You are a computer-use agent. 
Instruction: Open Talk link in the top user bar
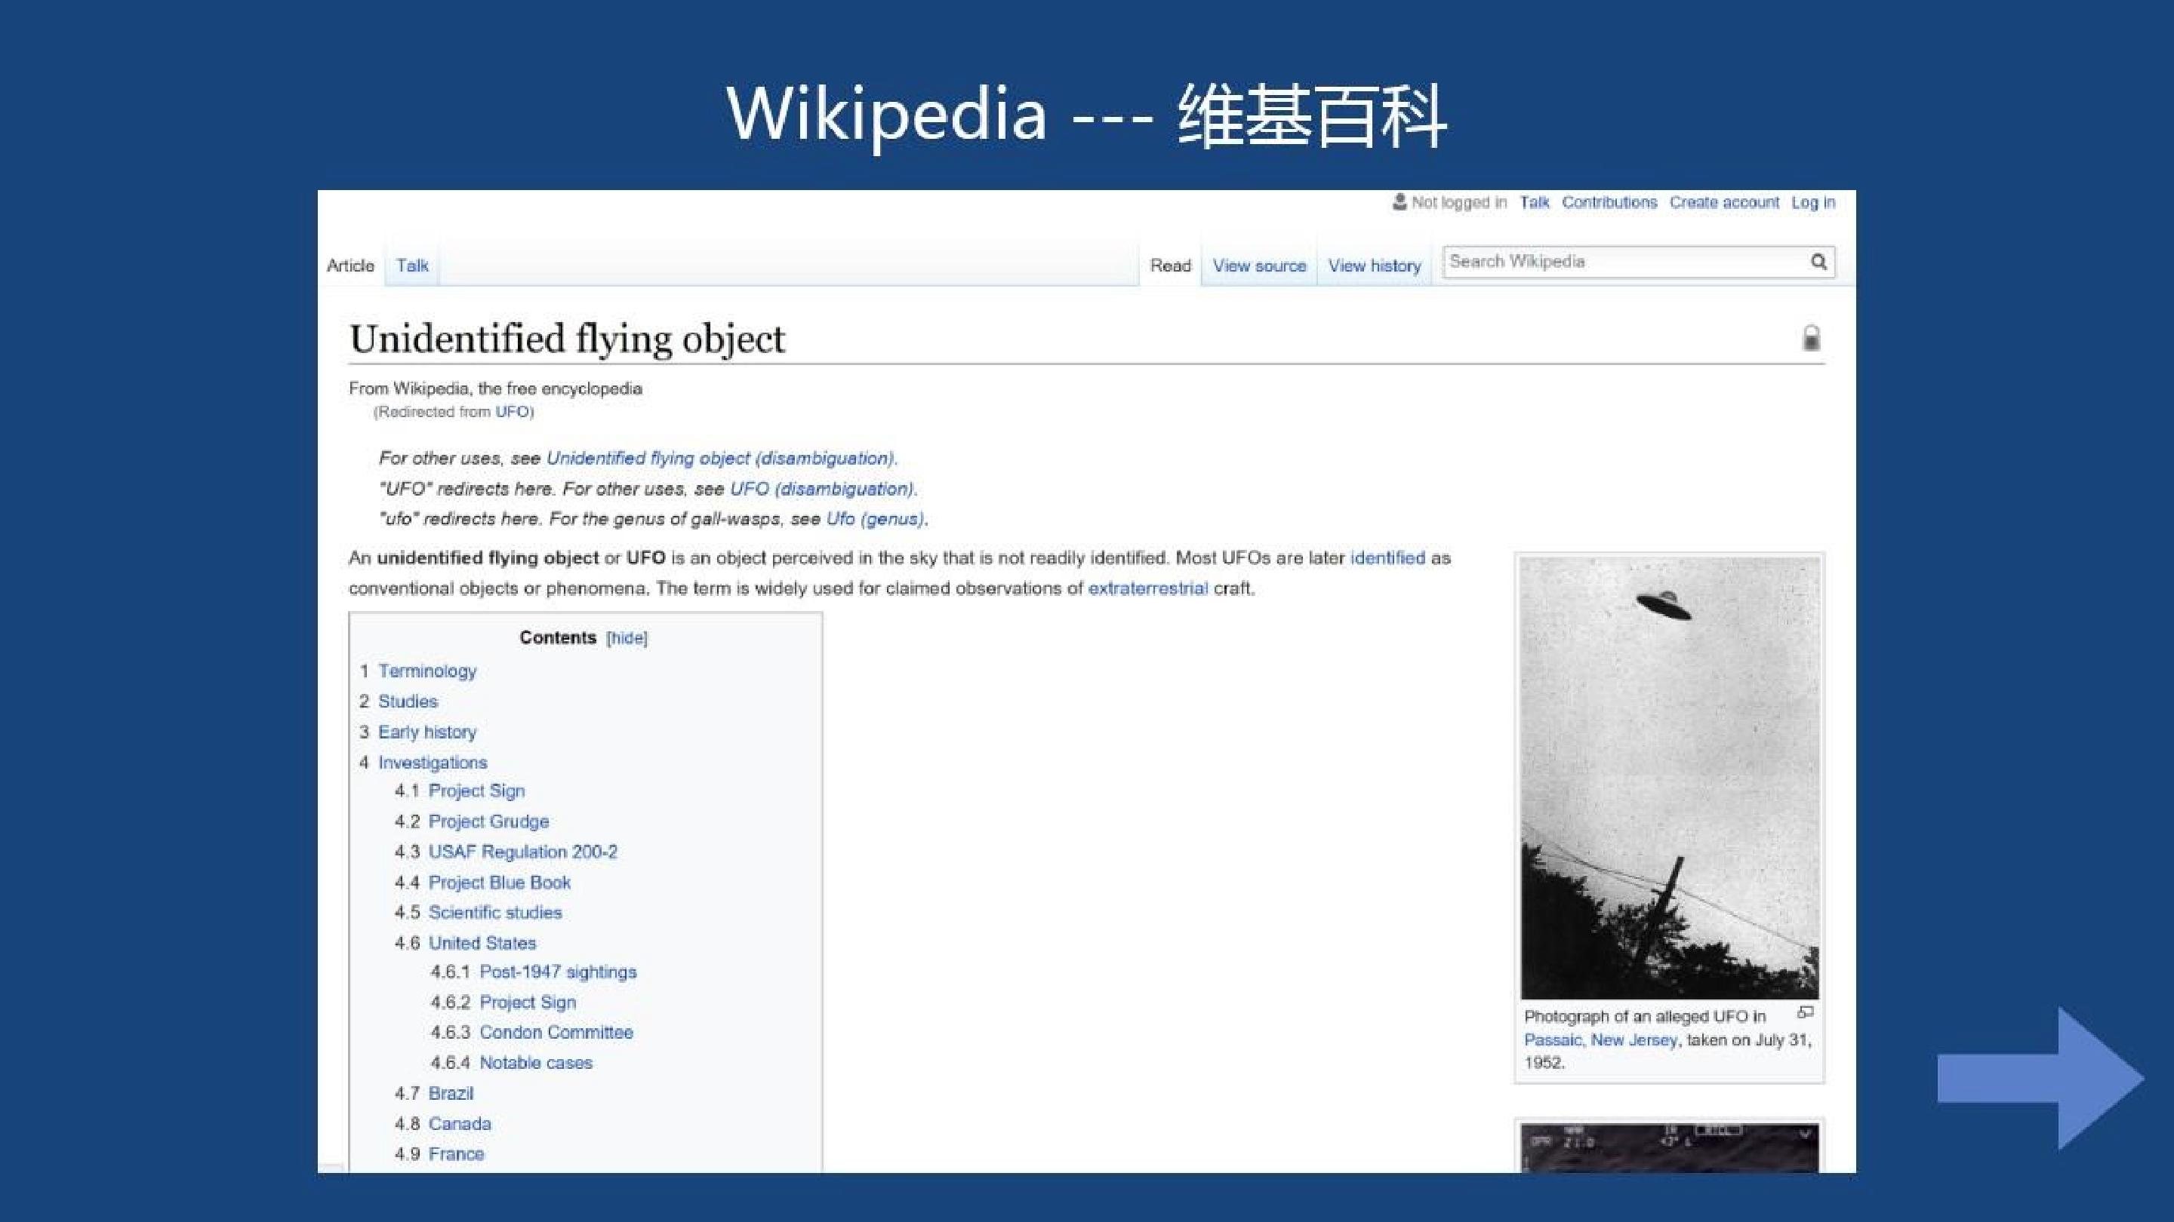1535,202
